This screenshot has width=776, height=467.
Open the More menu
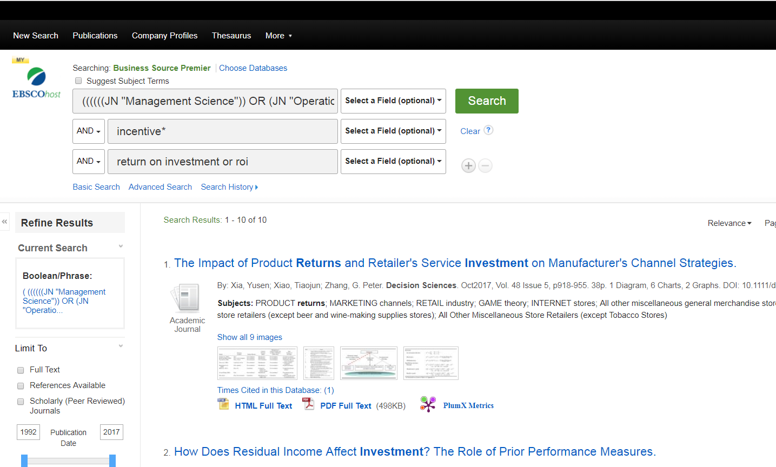(278, 36)
